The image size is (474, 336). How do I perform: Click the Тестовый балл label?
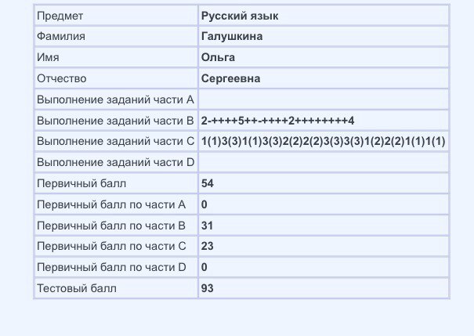pos(77,288)
